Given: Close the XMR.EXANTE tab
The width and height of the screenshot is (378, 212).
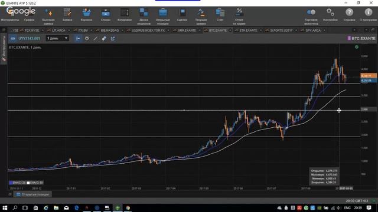Looking at the screenshot, I should tap(200, 30).
